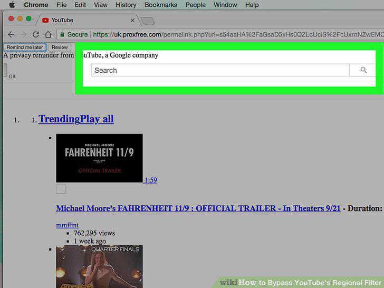The height and width of the screenshot is (288, 384).
Task: Open the History menu
Action: point(126,5)
